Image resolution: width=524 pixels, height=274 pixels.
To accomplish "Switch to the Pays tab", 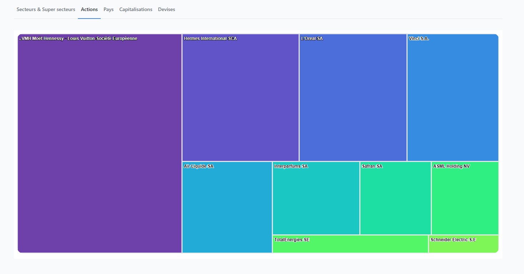I will (109, 9).
